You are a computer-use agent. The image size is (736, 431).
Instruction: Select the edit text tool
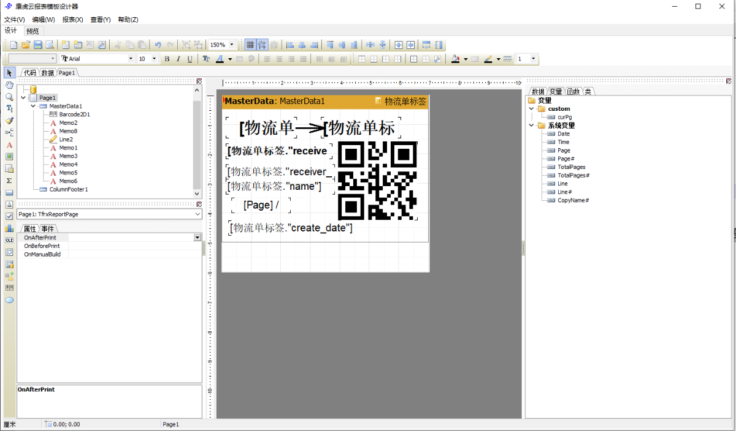[x=9, y=108]
